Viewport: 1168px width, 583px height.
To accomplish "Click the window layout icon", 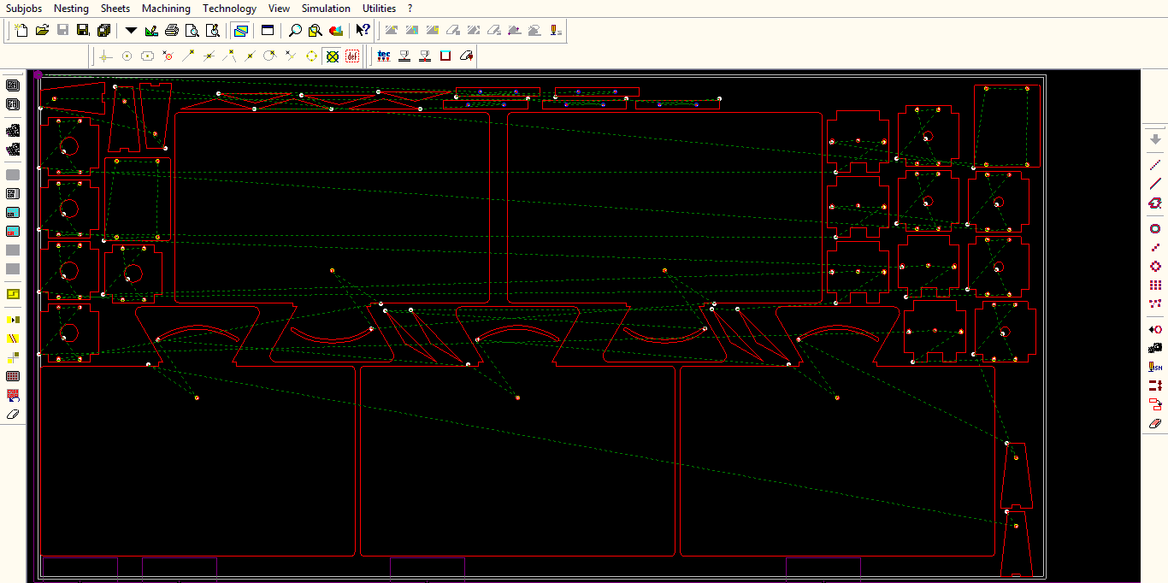I will tap(268, 31).
